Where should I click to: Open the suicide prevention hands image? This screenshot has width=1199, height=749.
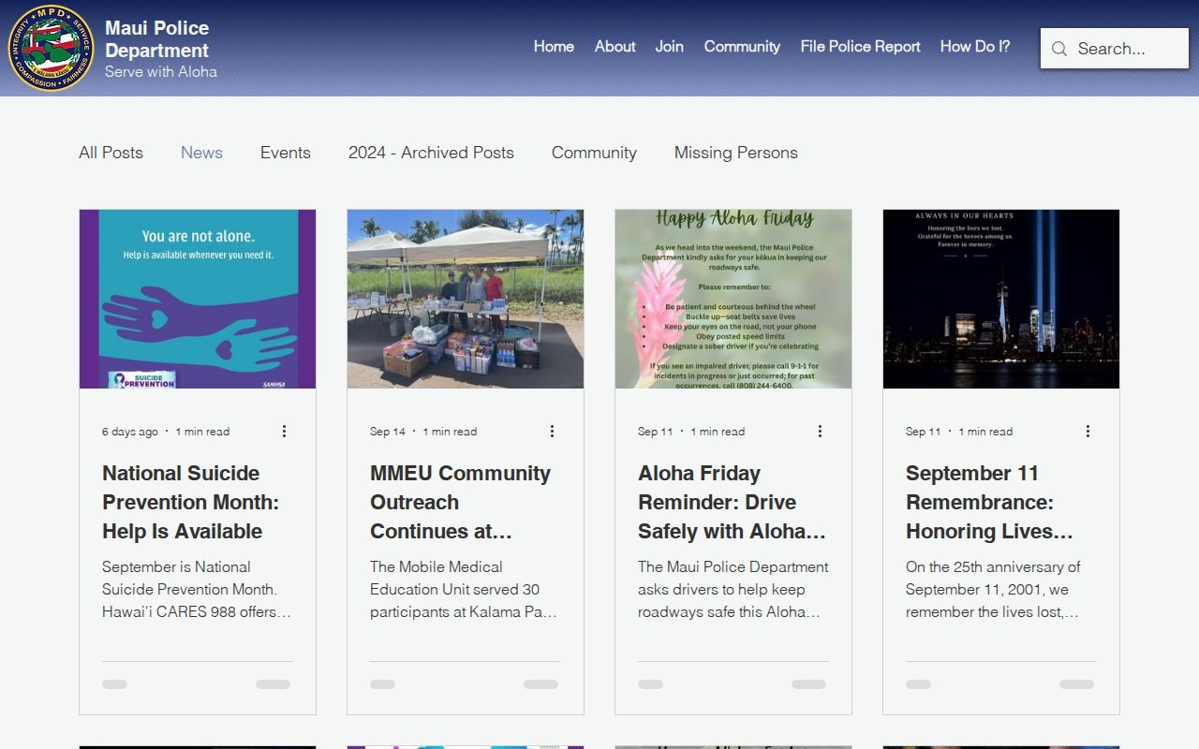point(198,299)
